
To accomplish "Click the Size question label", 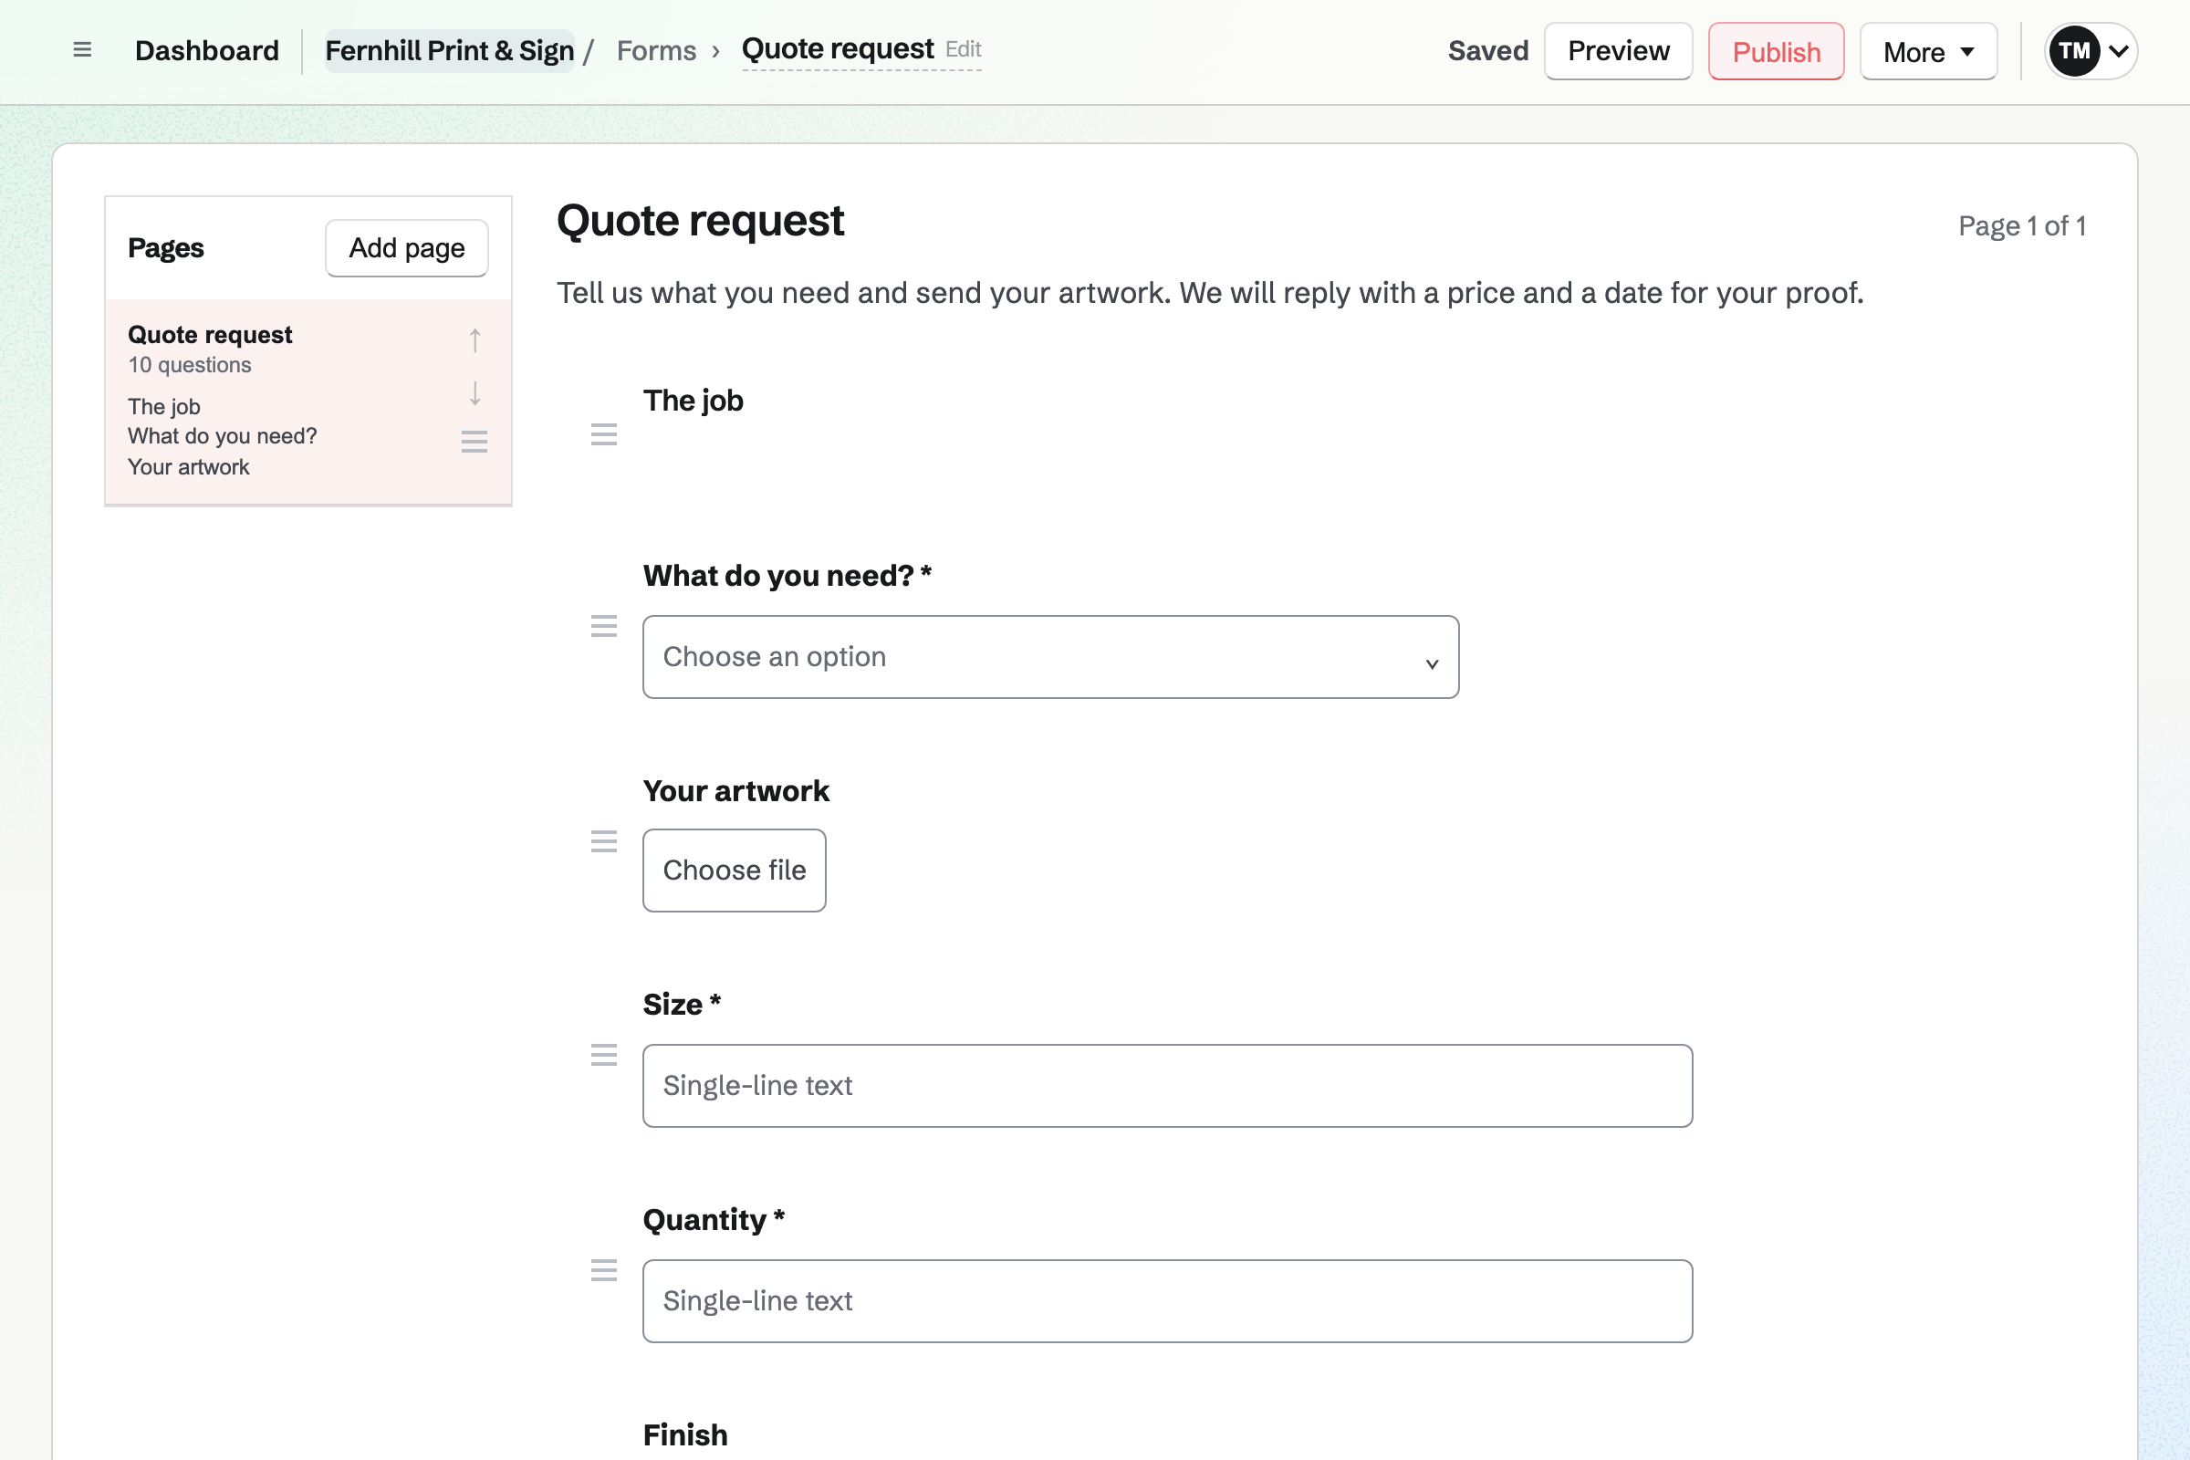I will [x=682, y=1005].
